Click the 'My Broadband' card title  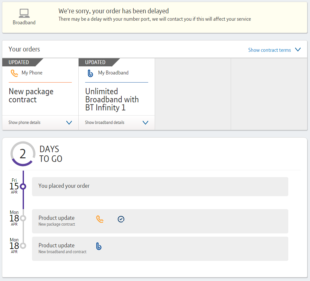(113, 73)
